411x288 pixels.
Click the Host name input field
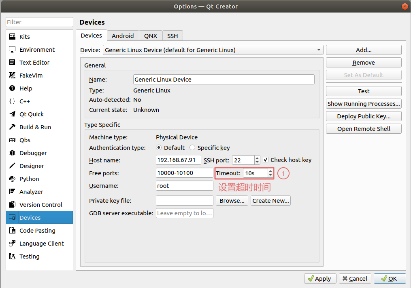(x=178, y=160)
